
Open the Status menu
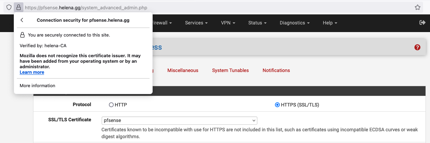click(257, 23)
